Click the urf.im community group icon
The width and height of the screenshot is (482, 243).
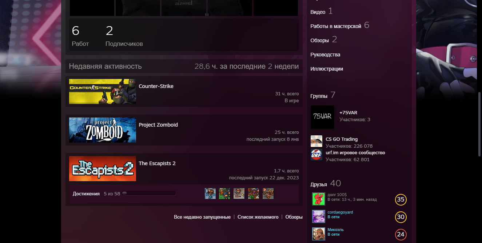point(316,155)
